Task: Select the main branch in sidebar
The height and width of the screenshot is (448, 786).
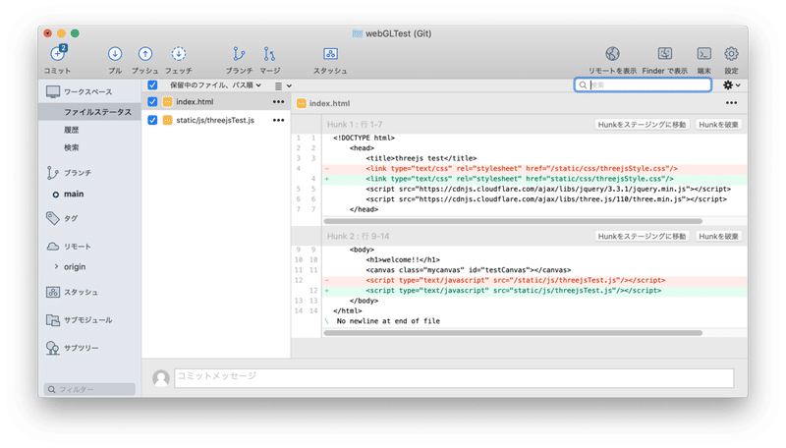Action: (x=74, y=194)
